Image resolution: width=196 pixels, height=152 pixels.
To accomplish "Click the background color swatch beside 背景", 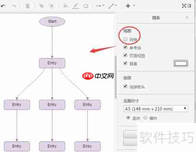I will tap(181, 63).
